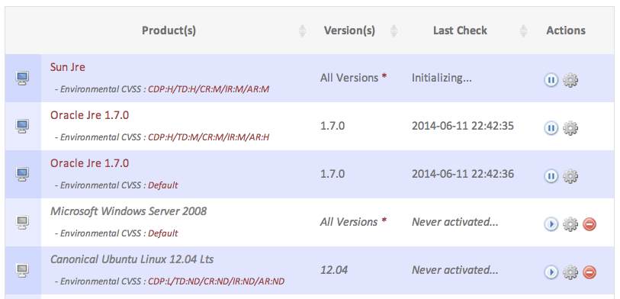Image resolution: width=620 pixels, height=299 pixels.
Task: Click monitor icon beside Microsoft Windows Server
Action: [23, 222]
